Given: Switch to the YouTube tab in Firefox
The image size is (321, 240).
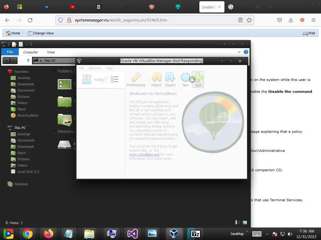Looking at the screenshot, I should click(72, 7).
